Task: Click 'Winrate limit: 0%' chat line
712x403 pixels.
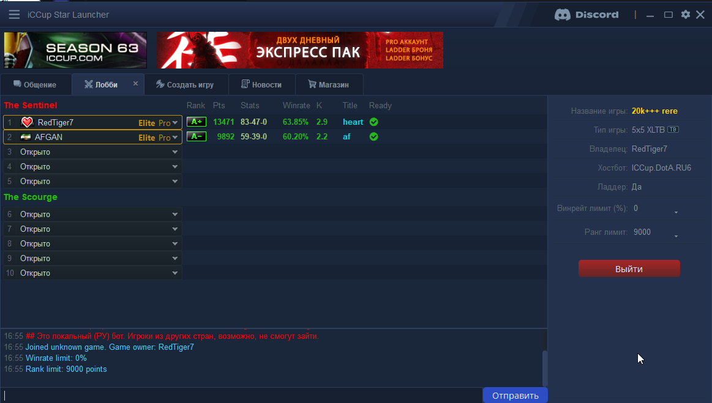Action: [56, 358]
